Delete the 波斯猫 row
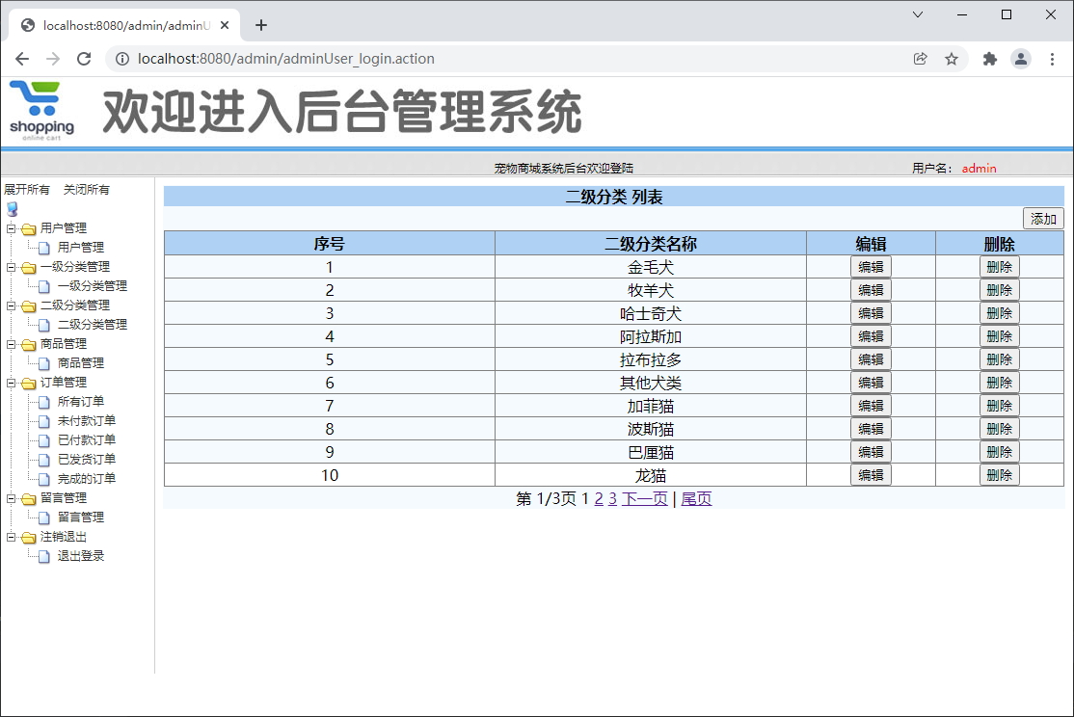This screenshot has height=717, width=1074. point(1000,429)
